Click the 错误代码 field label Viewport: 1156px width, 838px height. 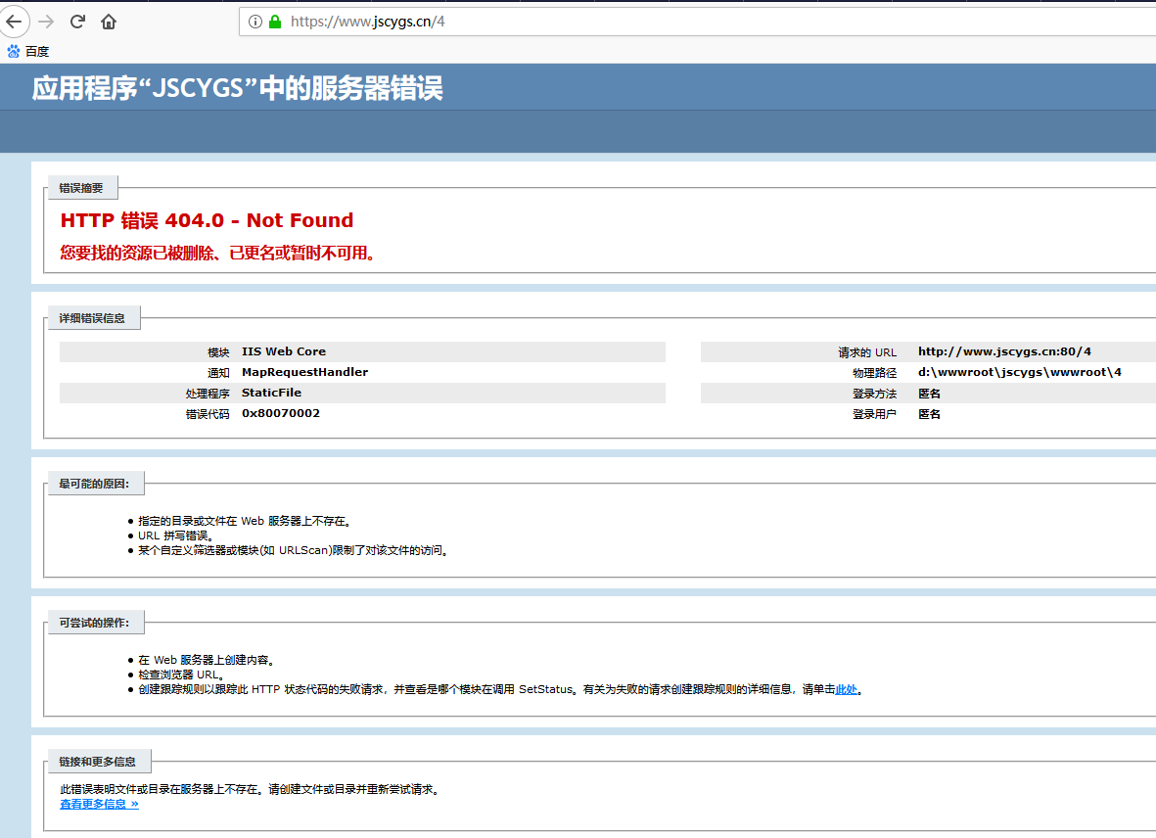point(208,414)
